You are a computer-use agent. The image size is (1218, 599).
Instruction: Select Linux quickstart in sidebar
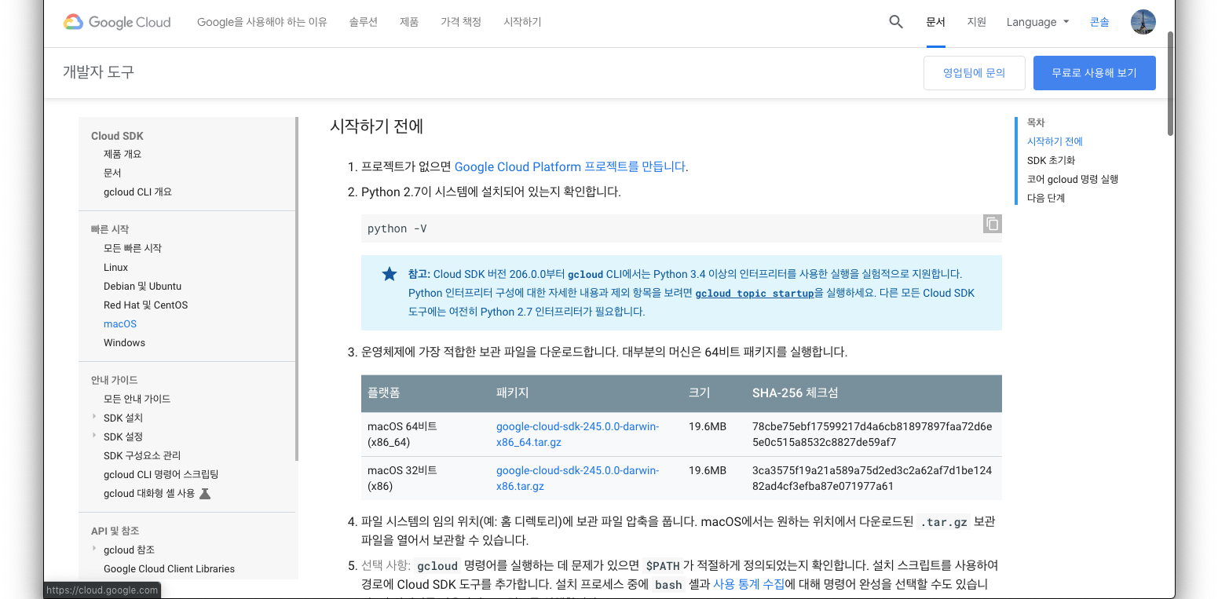(x=115, y=267)
